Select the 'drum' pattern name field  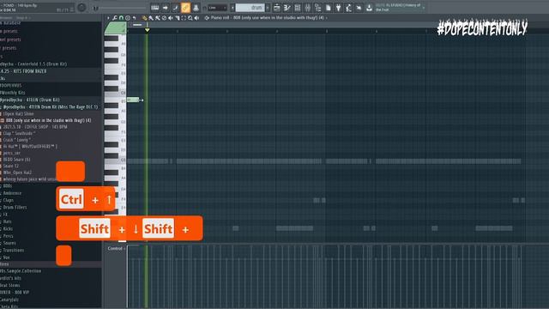pos(250,8)
